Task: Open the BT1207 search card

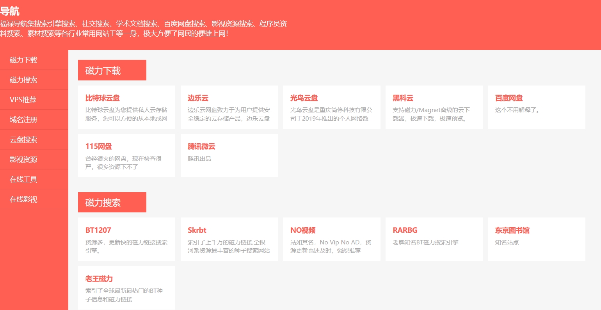Action: click(126, 239)
